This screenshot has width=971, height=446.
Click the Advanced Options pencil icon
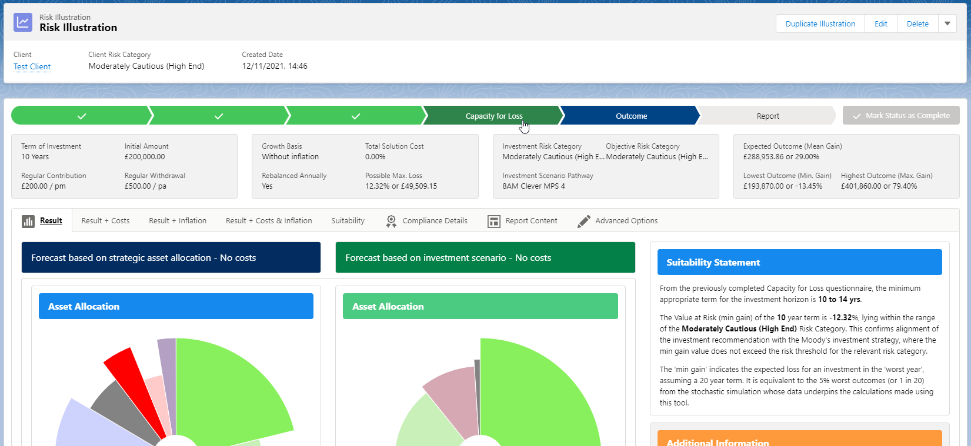click(583, 221)
